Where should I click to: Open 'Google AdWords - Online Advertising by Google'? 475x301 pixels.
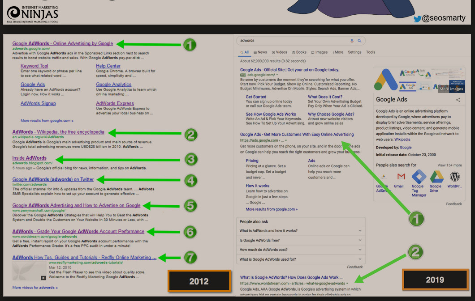(62, 43)
